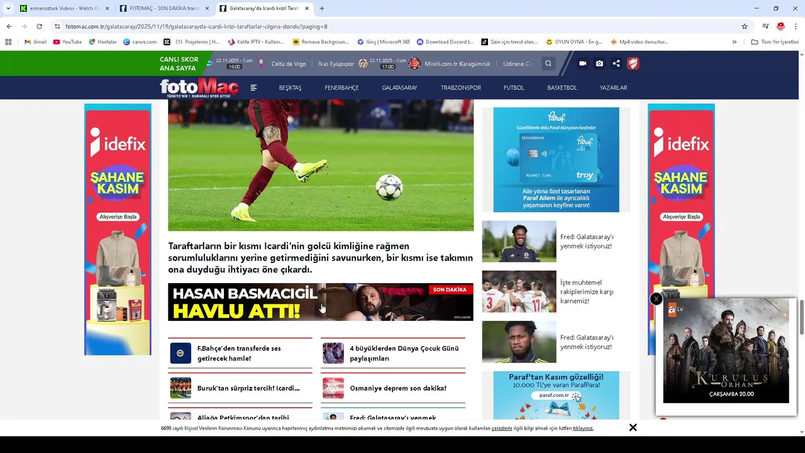Open 4 büyüklerden Dünya Çocuk Günü story

point(393,353)
